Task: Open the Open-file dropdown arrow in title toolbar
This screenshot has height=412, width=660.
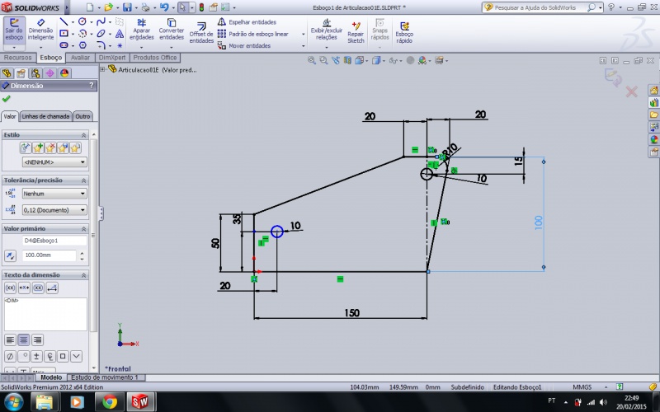Action: point(118,7)
